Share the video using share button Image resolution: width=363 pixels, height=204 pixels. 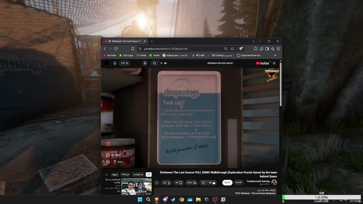point(192,183)
